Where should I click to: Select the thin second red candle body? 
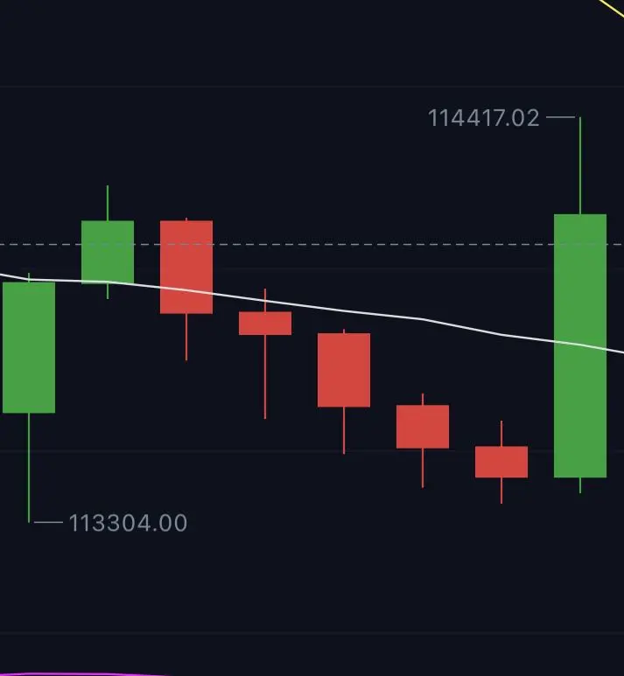click(x=265, y=323)
